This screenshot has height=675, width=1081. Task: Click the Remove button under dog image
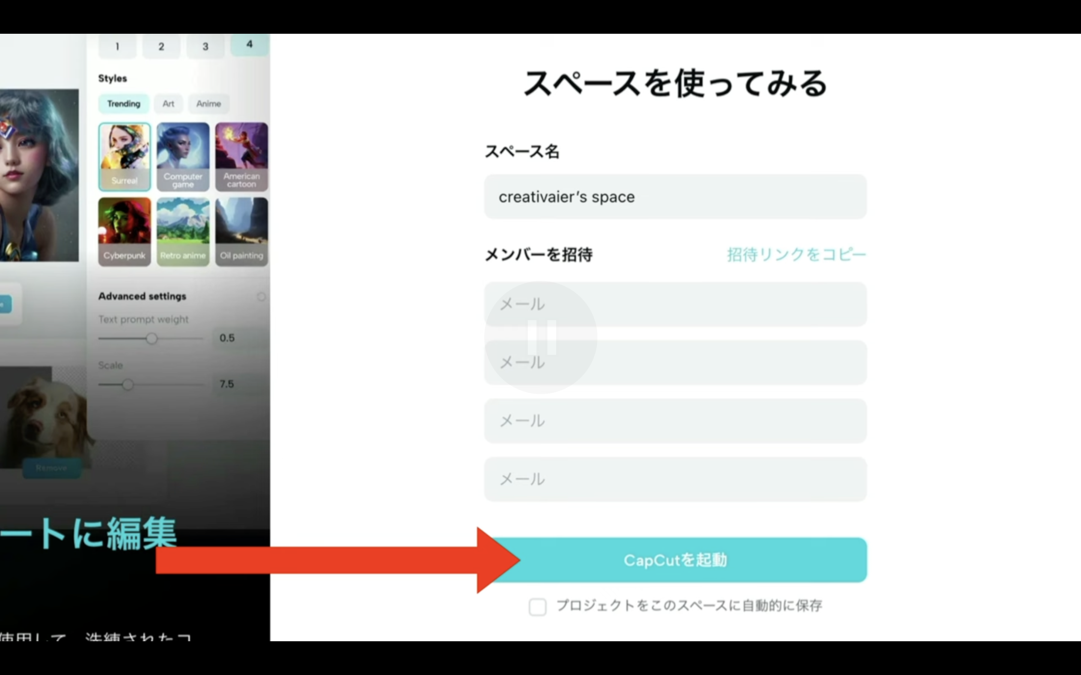(52, 468)
